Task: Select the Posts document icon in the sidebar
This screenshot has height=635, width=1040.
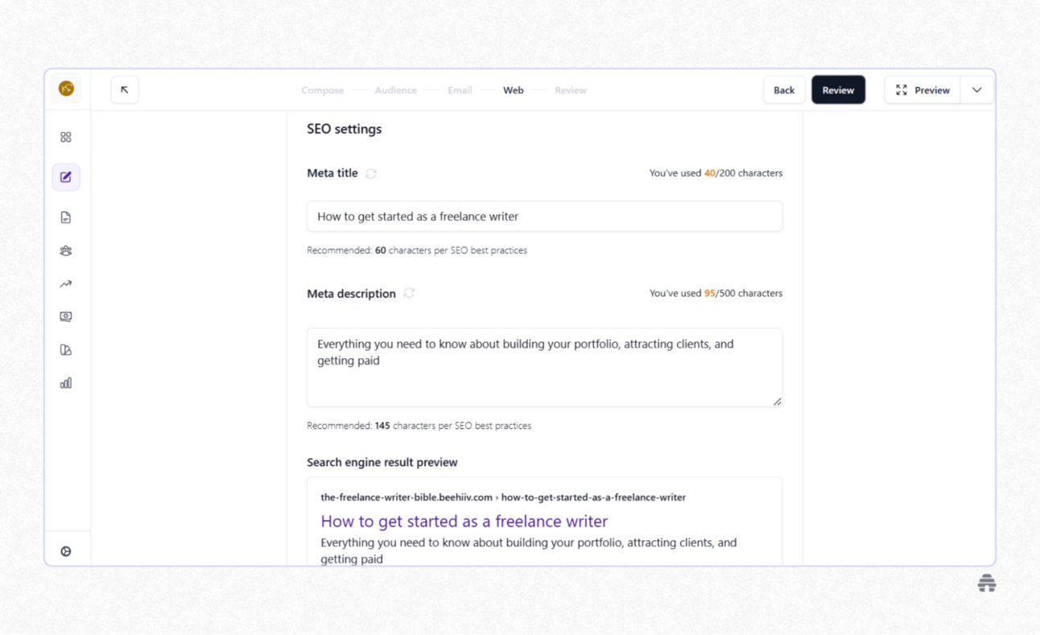Action: click(x=66, y=216)
